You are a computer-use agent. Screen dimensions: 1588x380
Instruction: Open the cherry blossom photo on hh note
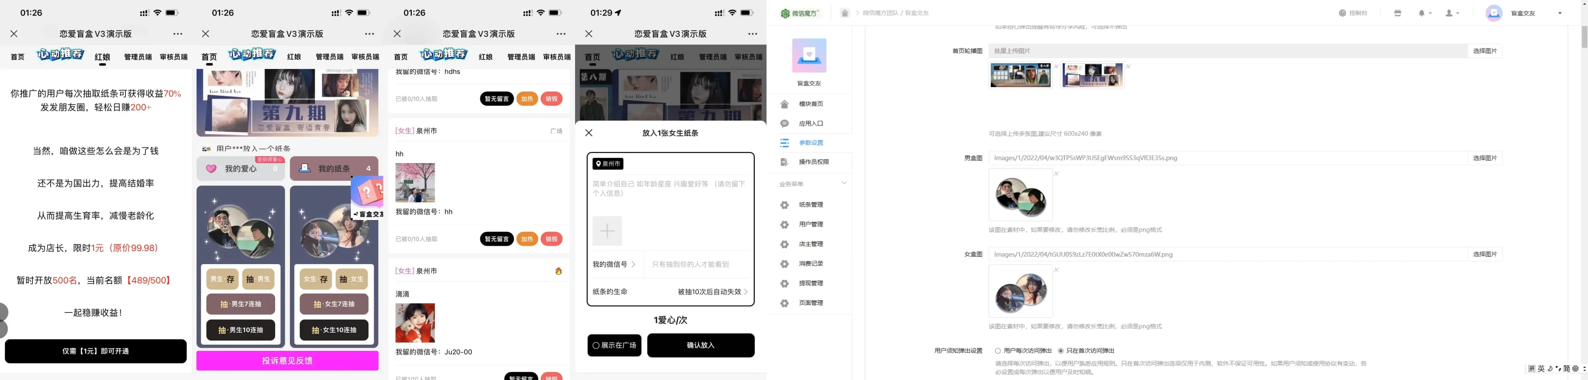[415, 183]
